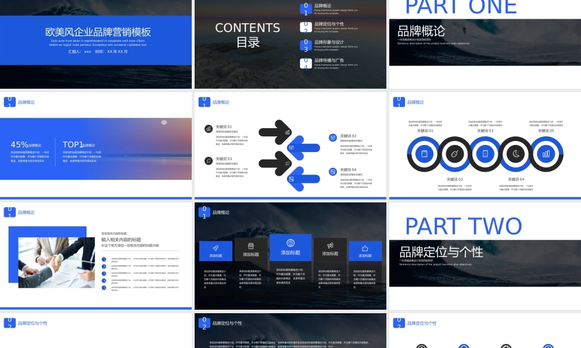Select the notepad icon under 关键词 01 circle
Screen dimensions: 581x348
pyautogui.click(x=424, y=154)
